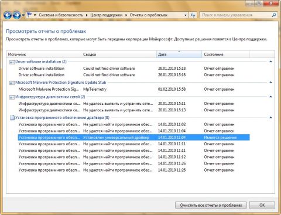Image resolution: width=281 pixels, height=215 pixels.
Task: Go forward with the Forward arrow button
Action: coord(17,15)
